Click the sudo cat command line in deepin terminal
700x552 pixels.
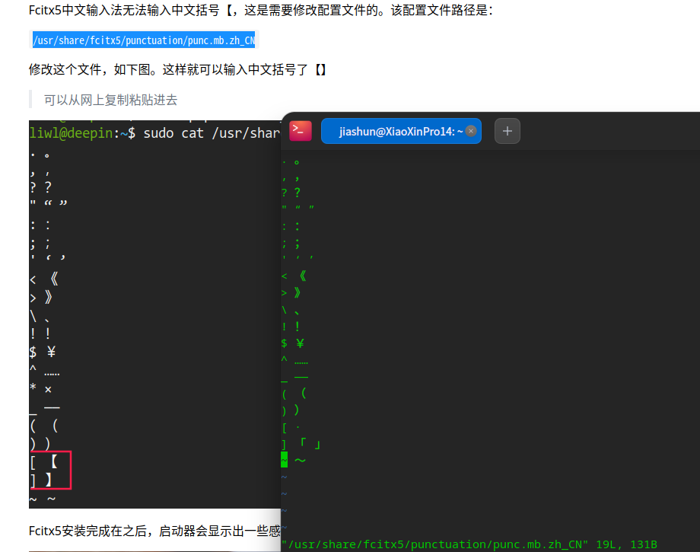[x=154, y=133]
